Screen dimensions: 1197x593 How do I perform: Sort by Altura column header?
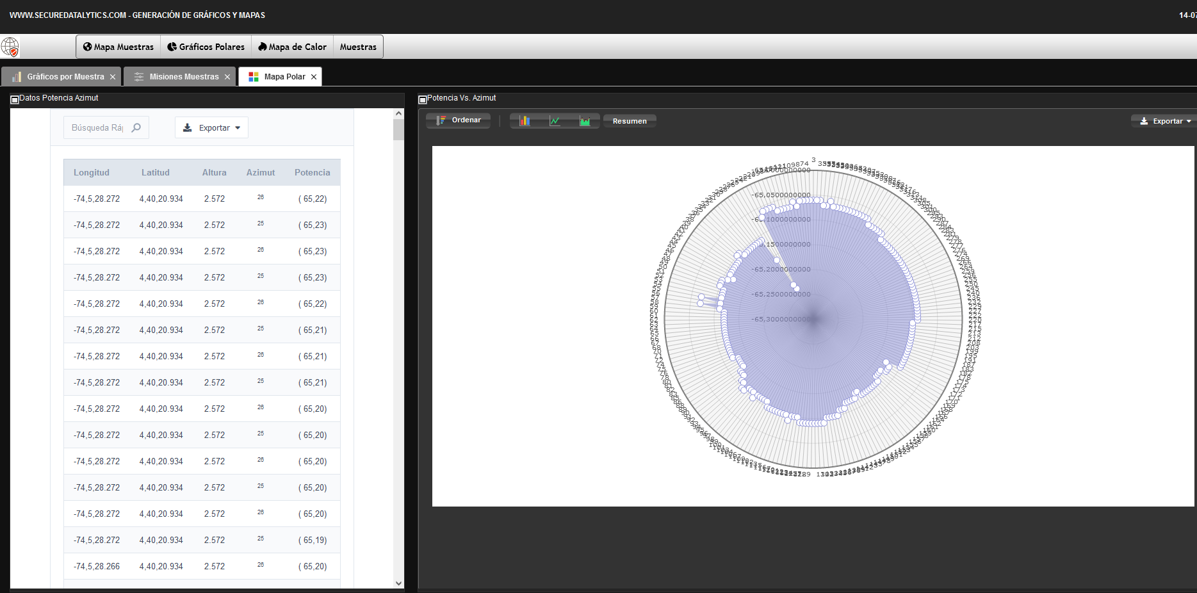coord(215,172)
